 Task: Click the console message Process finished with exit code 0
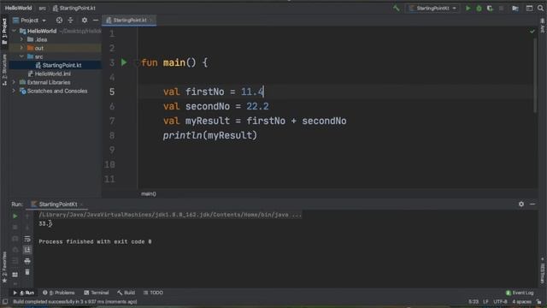tap(95, 241)
